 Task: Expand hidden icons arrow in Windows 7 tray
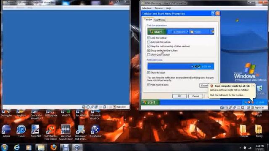coord(240,148)
